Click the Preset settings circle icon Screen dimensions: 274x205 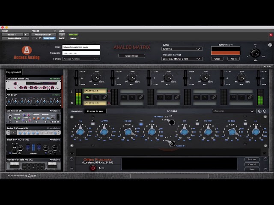pos(55,31)
